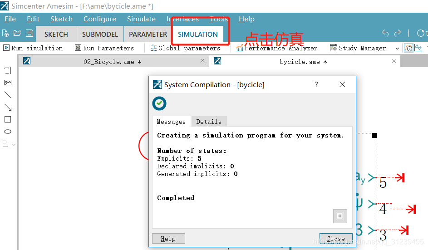Viewport: 428px width, 250px height.
Task: Switch to PARAMETER mode tab
Action: tap(148, 34)
